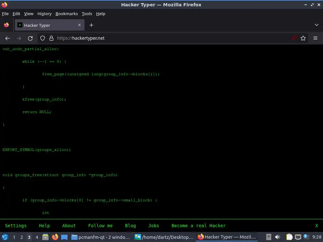Open the Bookmarks menu
The height and width of the screenshot is (242, 323).
click(67, 14)
